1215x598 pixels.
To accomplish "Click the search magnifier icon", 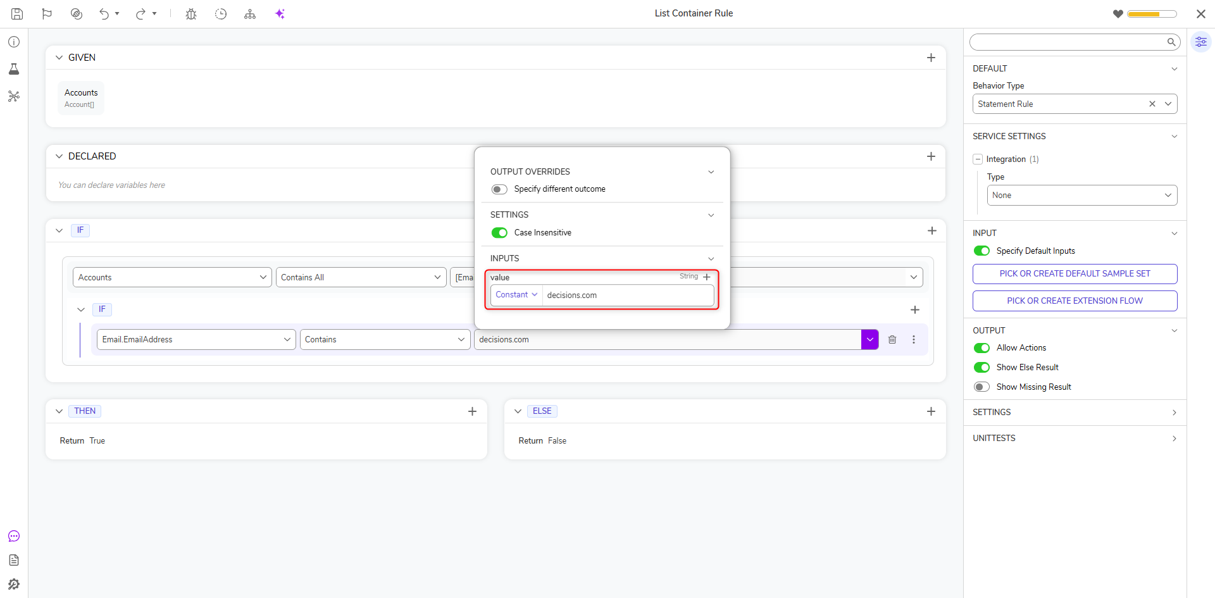I will click(x=1171, y=42).
